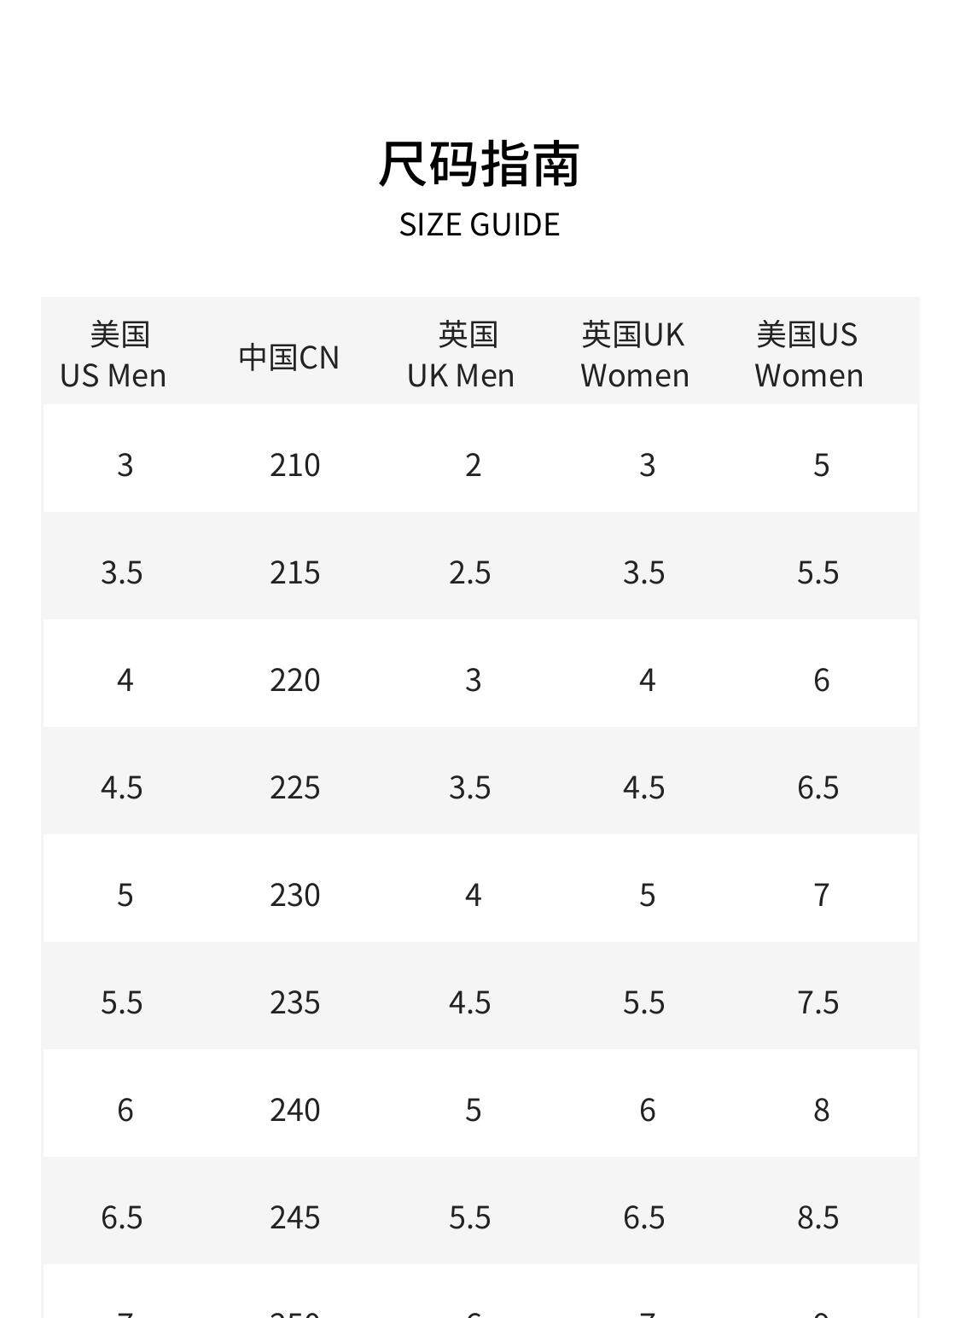The image size is (960, 1318).
Task: Click US Women size 8.5 cell
Action: pyautogui.click(x=818, y=1217)
